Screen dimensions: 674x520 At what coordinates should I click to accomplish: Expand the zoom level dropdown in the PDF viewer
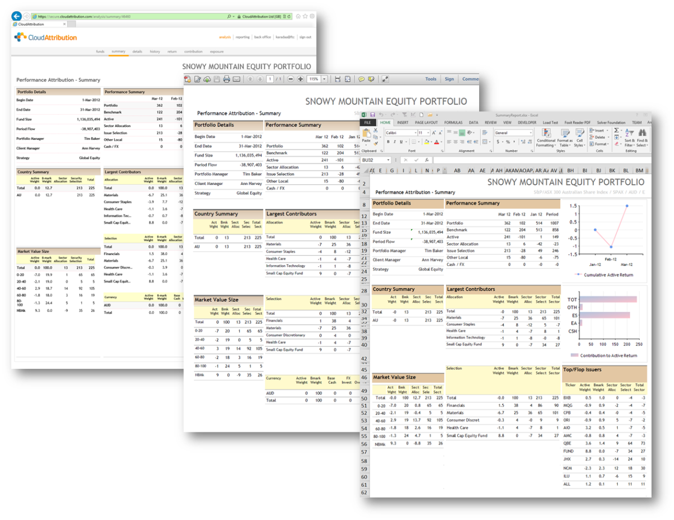(324, 79)
